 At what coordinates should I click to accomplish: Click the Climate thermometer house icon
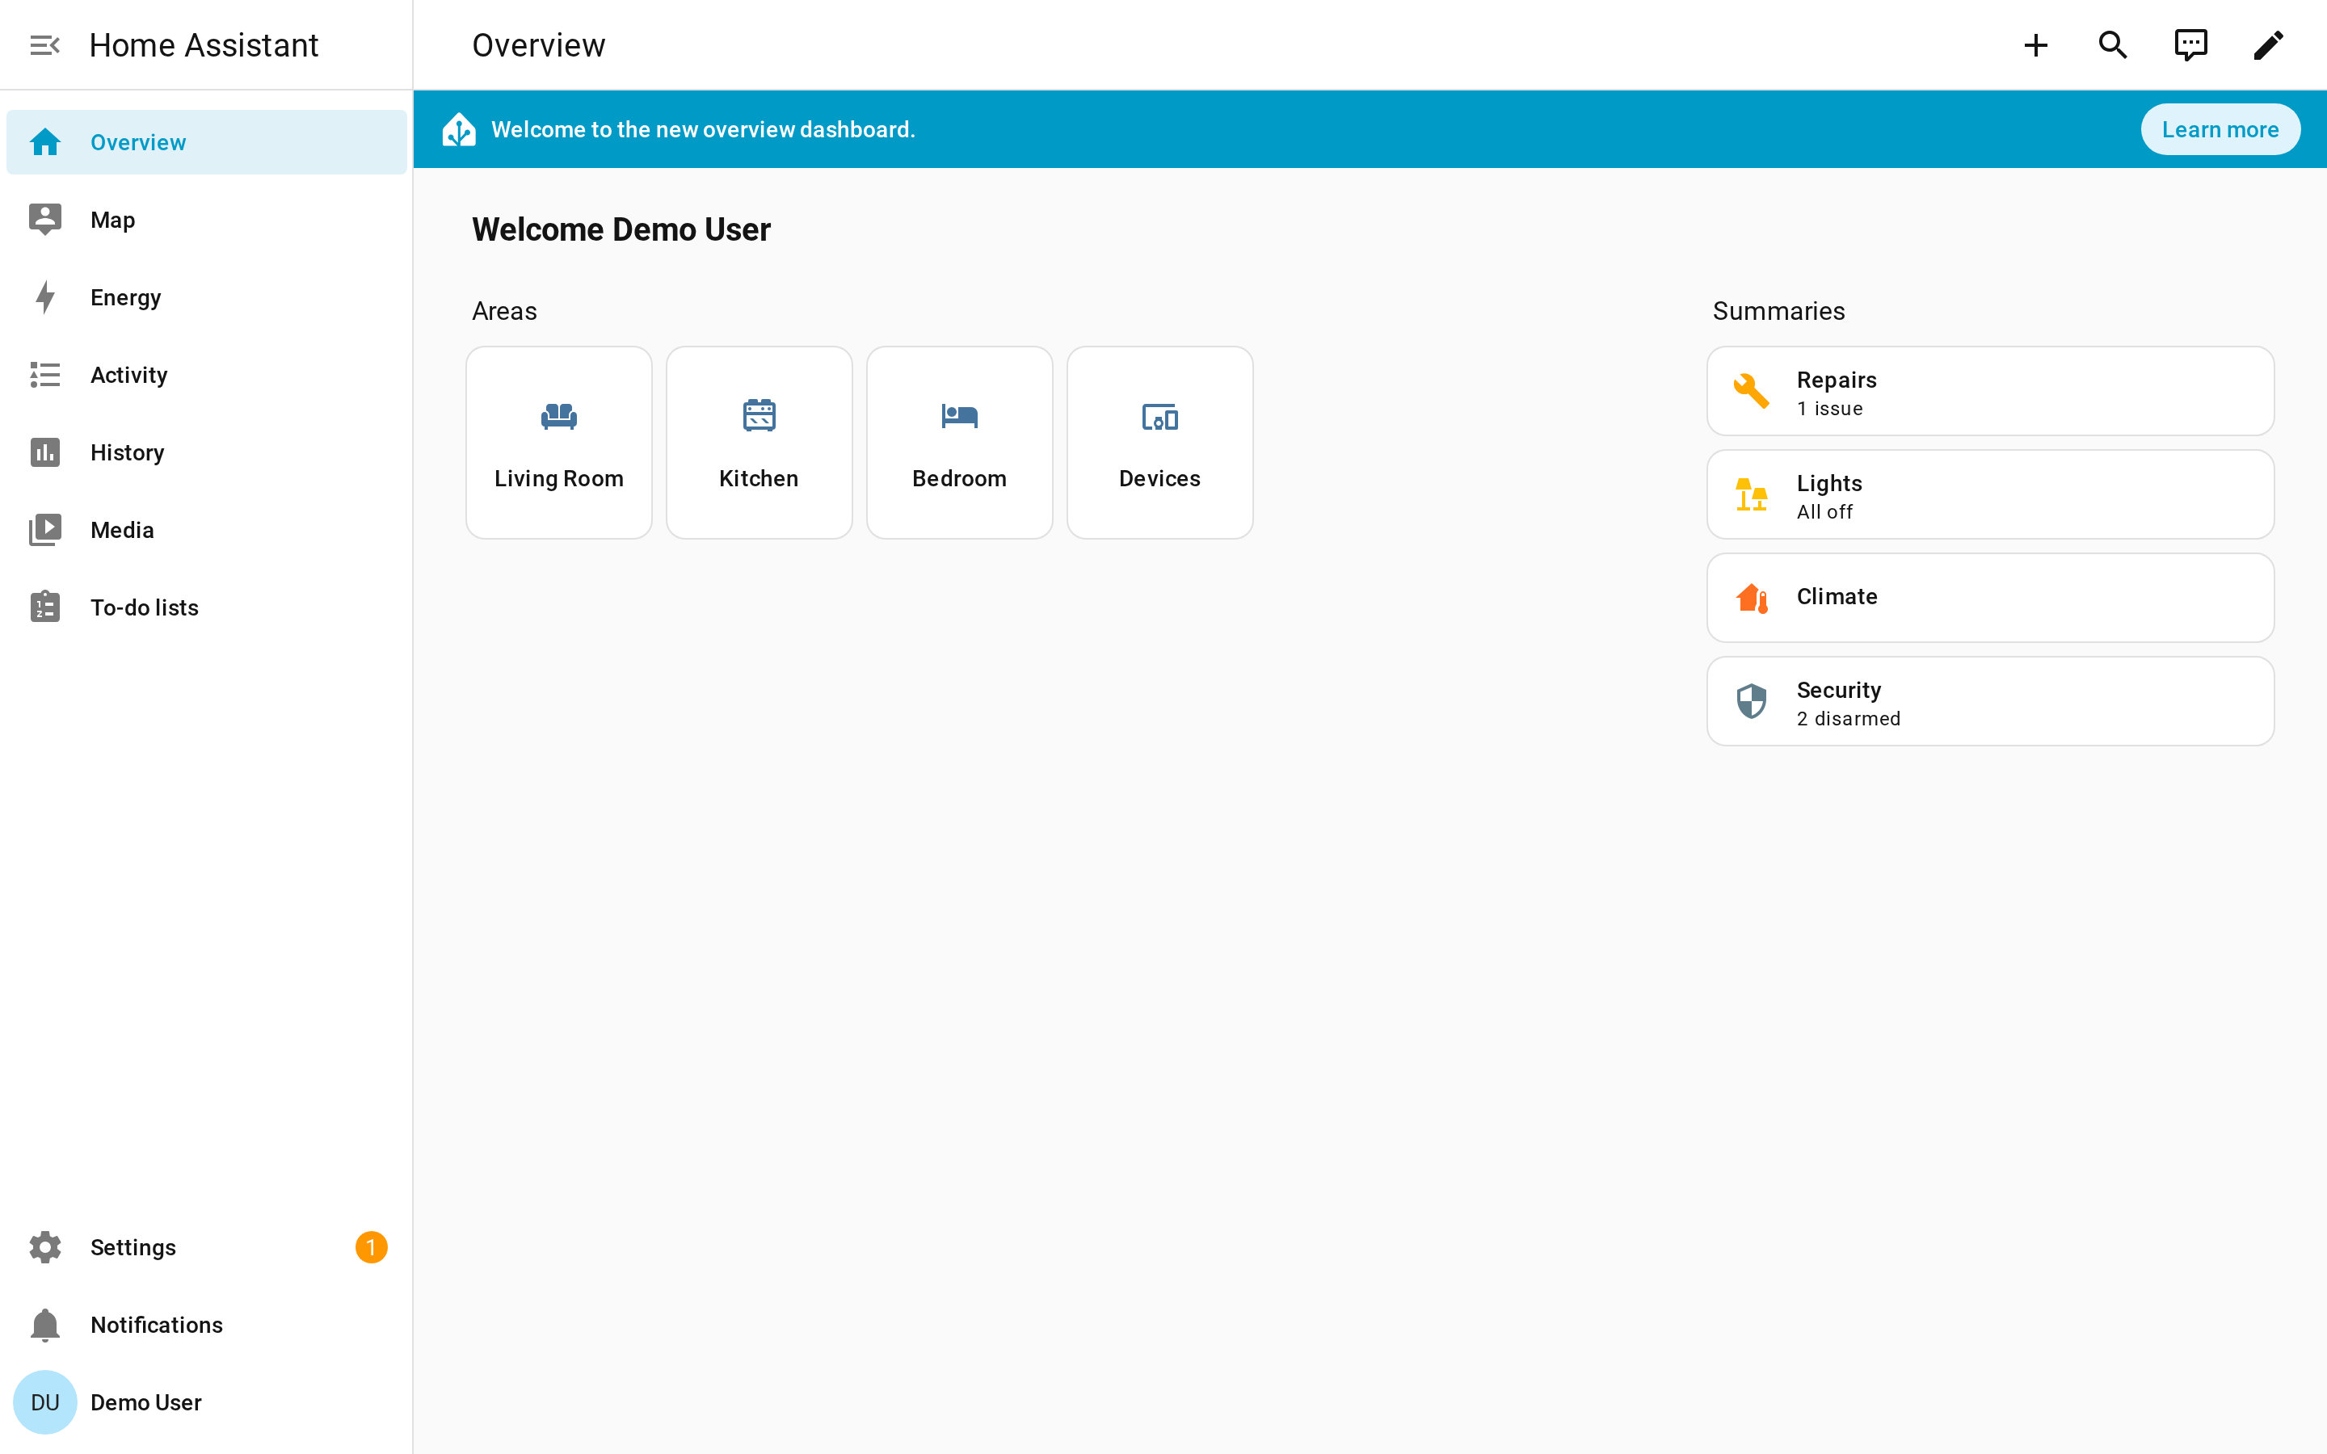[1751, 598]
